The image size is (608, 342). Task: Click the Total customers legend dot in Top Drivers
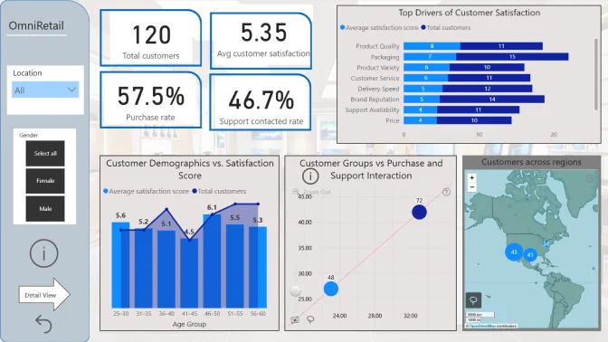(x=423, y=27)
